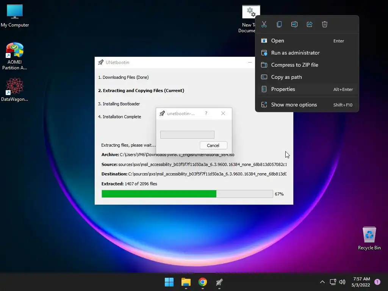This screenshot has height=291, width=388.
Task: Click '1. Downloading Files (Done)' step
Action: point(124,77)
